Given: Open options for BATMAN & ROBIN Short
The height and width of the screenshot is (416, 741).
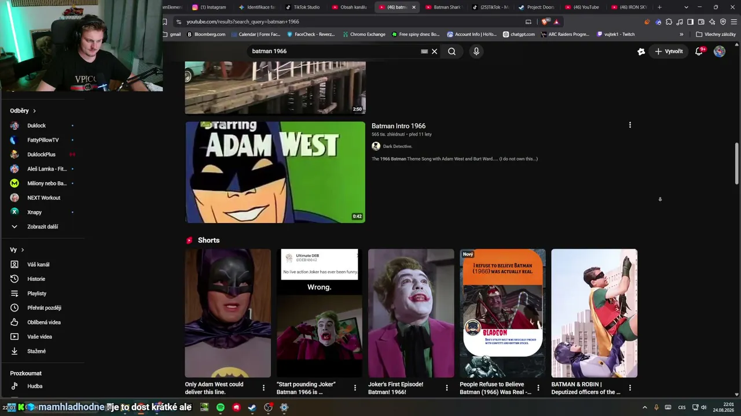Looking at the screenshot, I should (630, 388).
